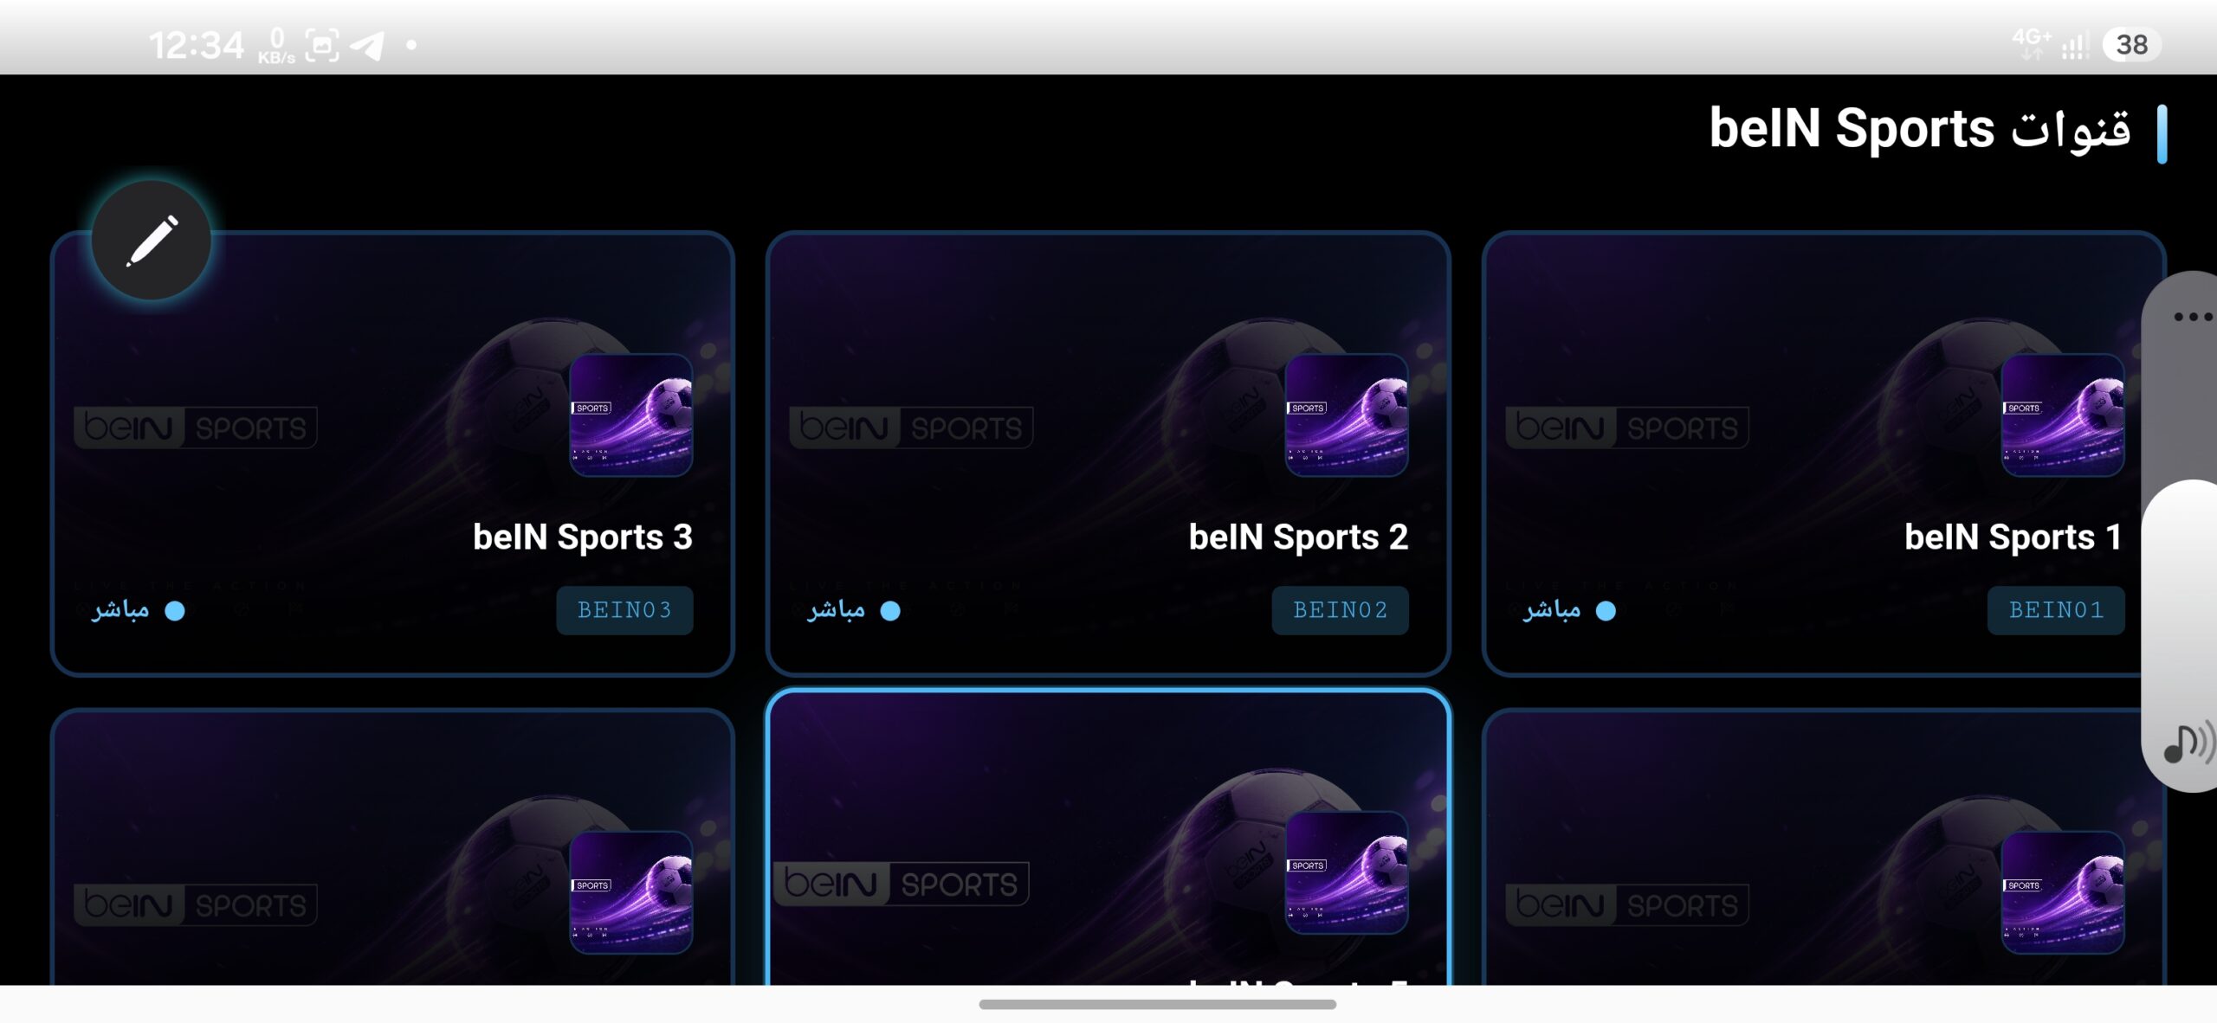2217x1023 pixels.
Task: Tap the Telegram icon in status bar
Action: pyautogui.click(x=367, y=45)
